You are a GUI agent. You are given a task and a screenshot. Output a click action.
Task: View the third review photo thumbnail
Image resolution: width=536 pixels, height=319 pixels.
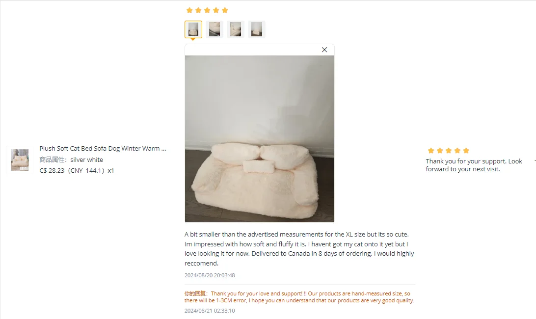(x=236, y=29)
